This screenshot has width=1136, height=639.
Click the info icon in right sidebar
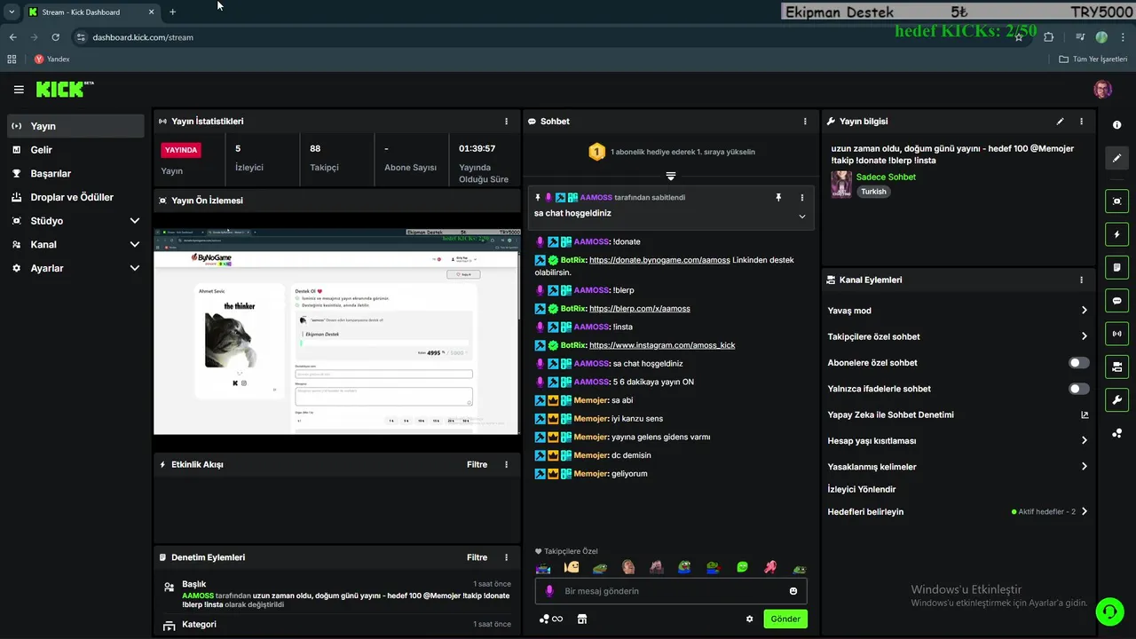(1116, 125)
